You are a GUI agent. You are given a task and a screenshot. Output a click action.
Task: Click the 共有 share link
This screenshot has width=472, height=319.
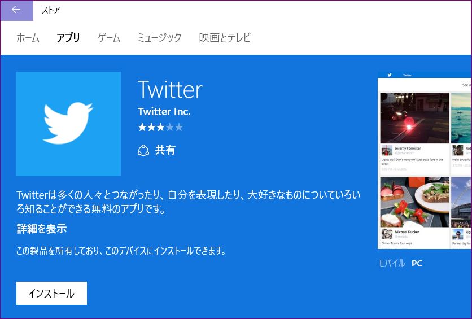pyautogui.click(x=165, y=150)
